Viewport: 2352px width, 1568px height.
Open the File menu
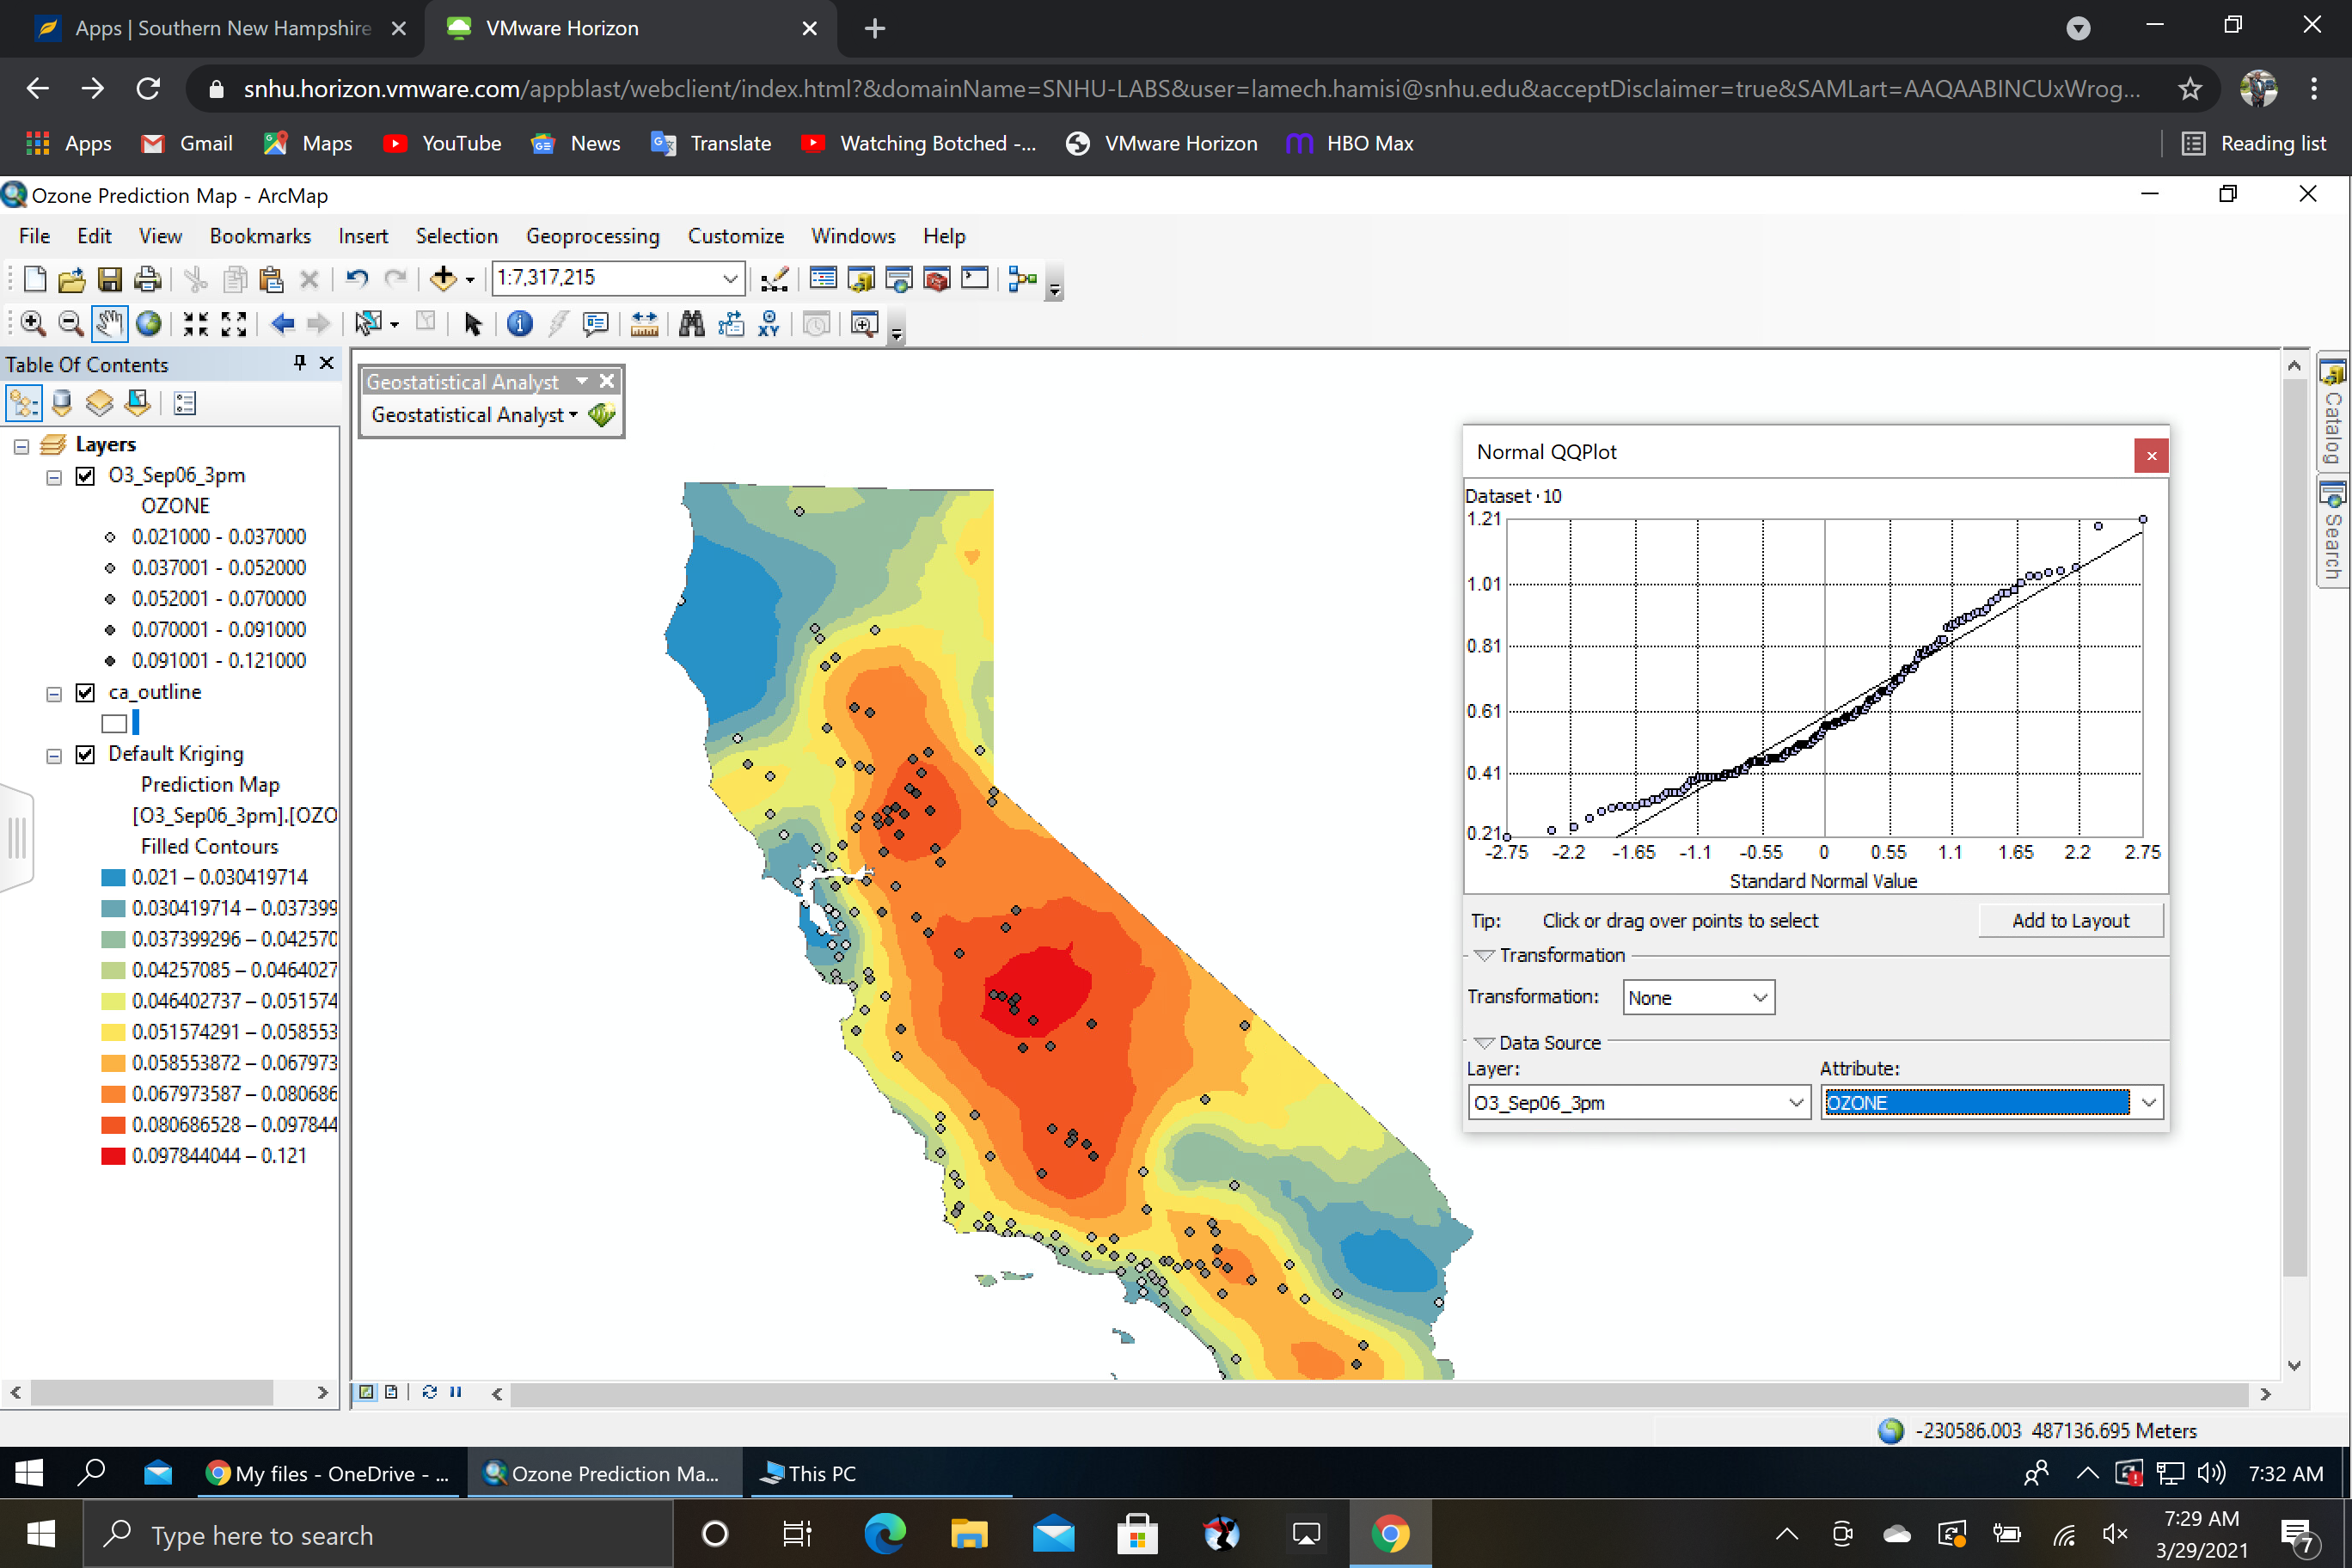coord(34,236)
